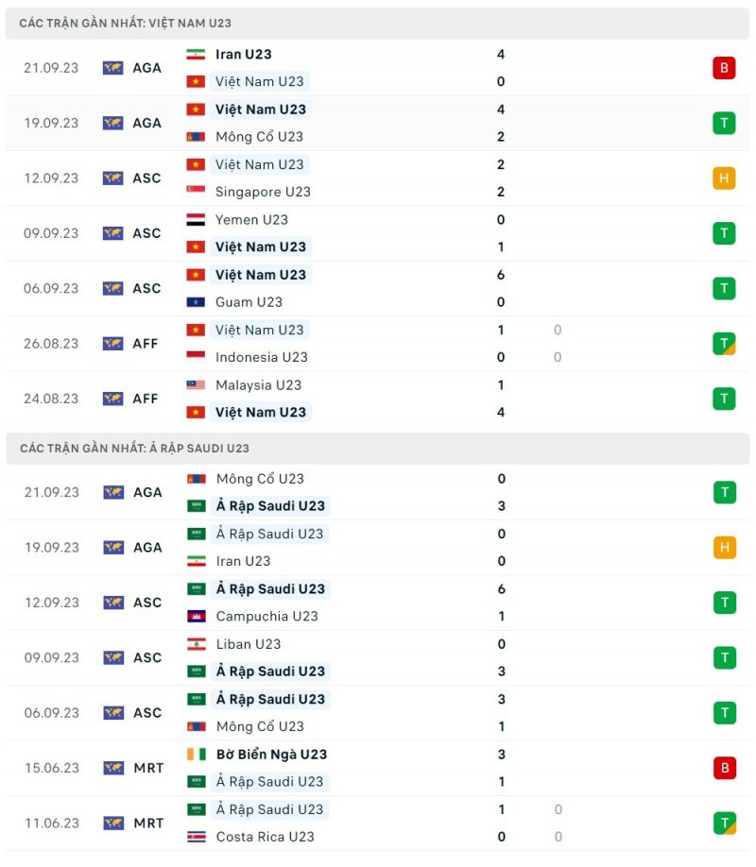Open the Bờ Biển Ngà U23 team link

pos(271,755)
